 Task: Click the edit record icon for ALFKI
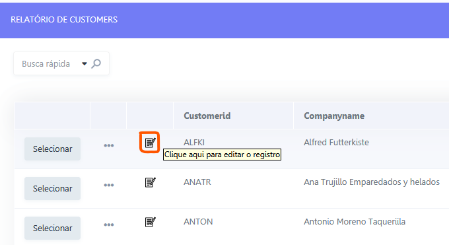tap(150, 143)
